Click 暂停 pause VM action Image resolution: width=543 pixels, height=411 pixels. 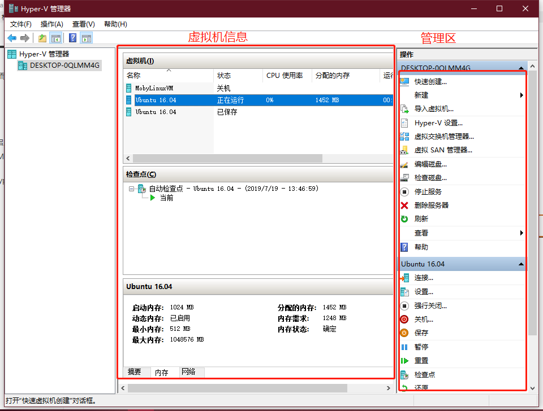click(421, 347)
